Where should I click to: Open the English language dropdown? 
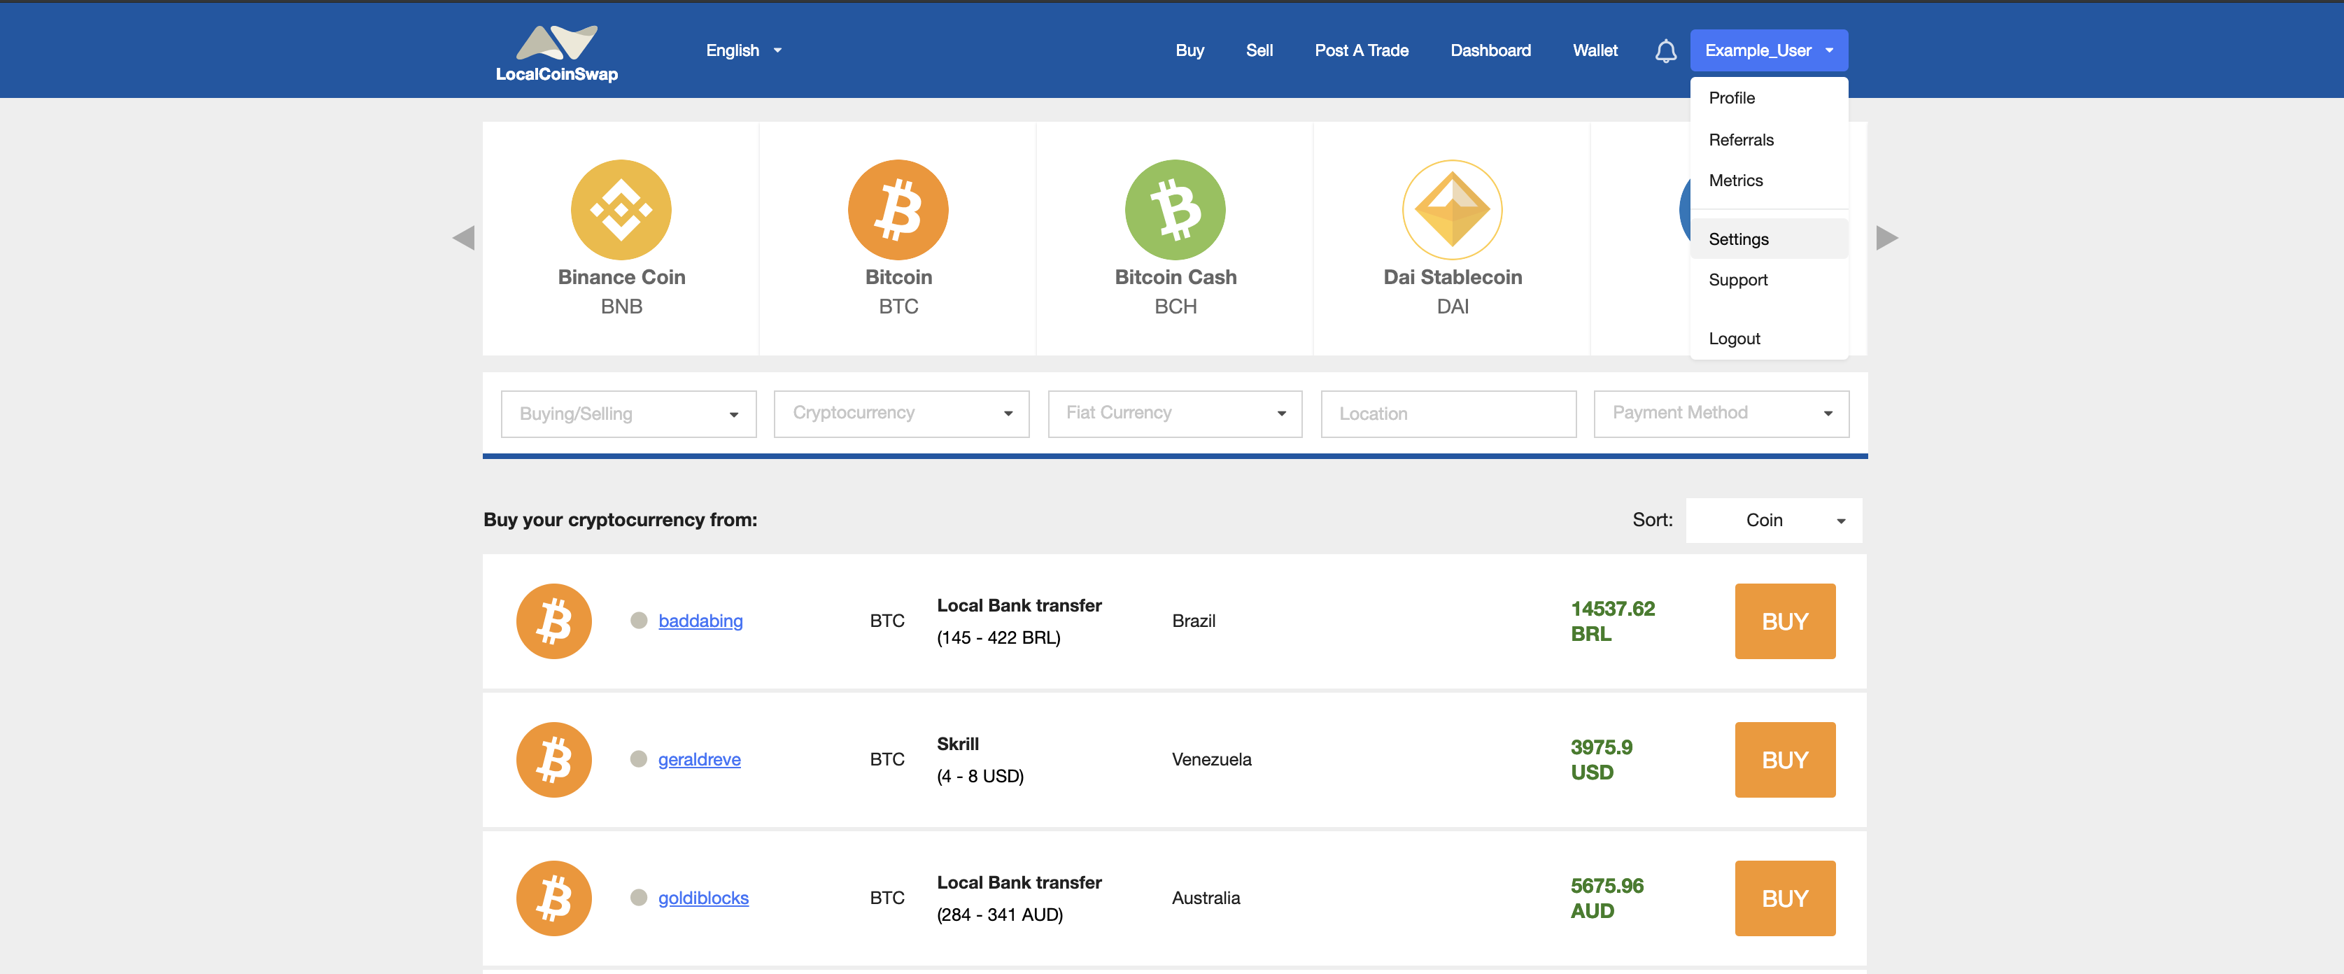(743, 50)
